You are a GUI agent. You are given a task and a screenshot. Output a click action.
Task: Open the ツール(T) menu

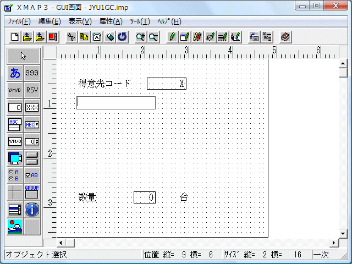tap(140, 21)
